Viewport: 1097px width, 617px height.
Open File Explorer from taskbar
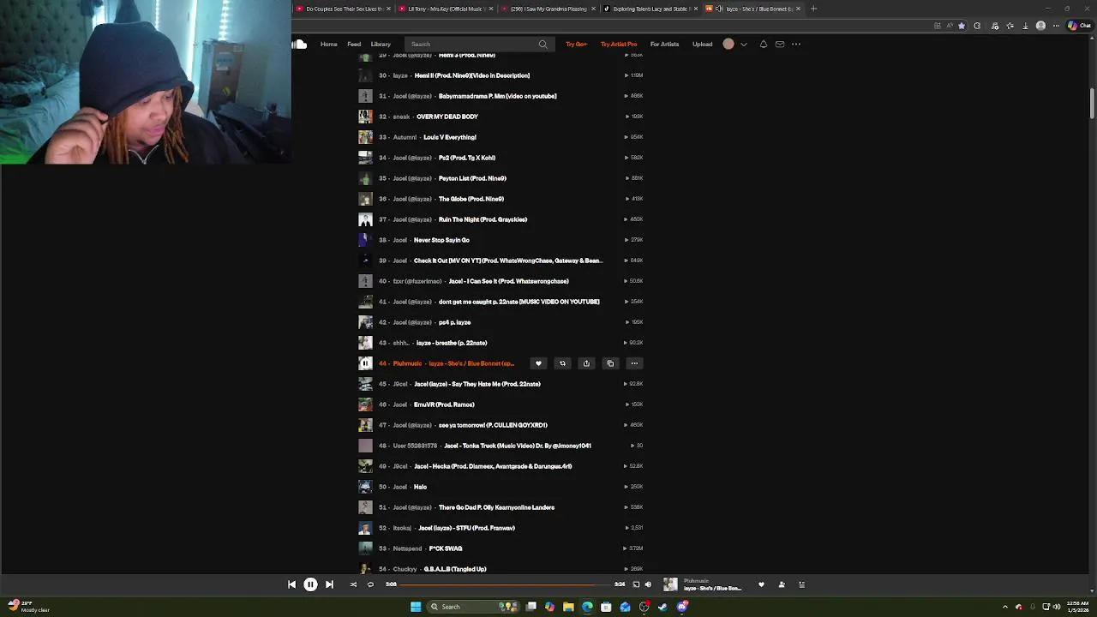[x=568, y=607]
